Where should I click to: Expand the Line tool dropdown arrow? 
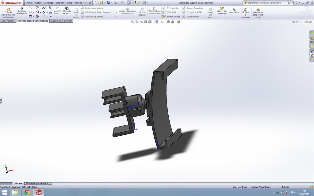[34, 8]
